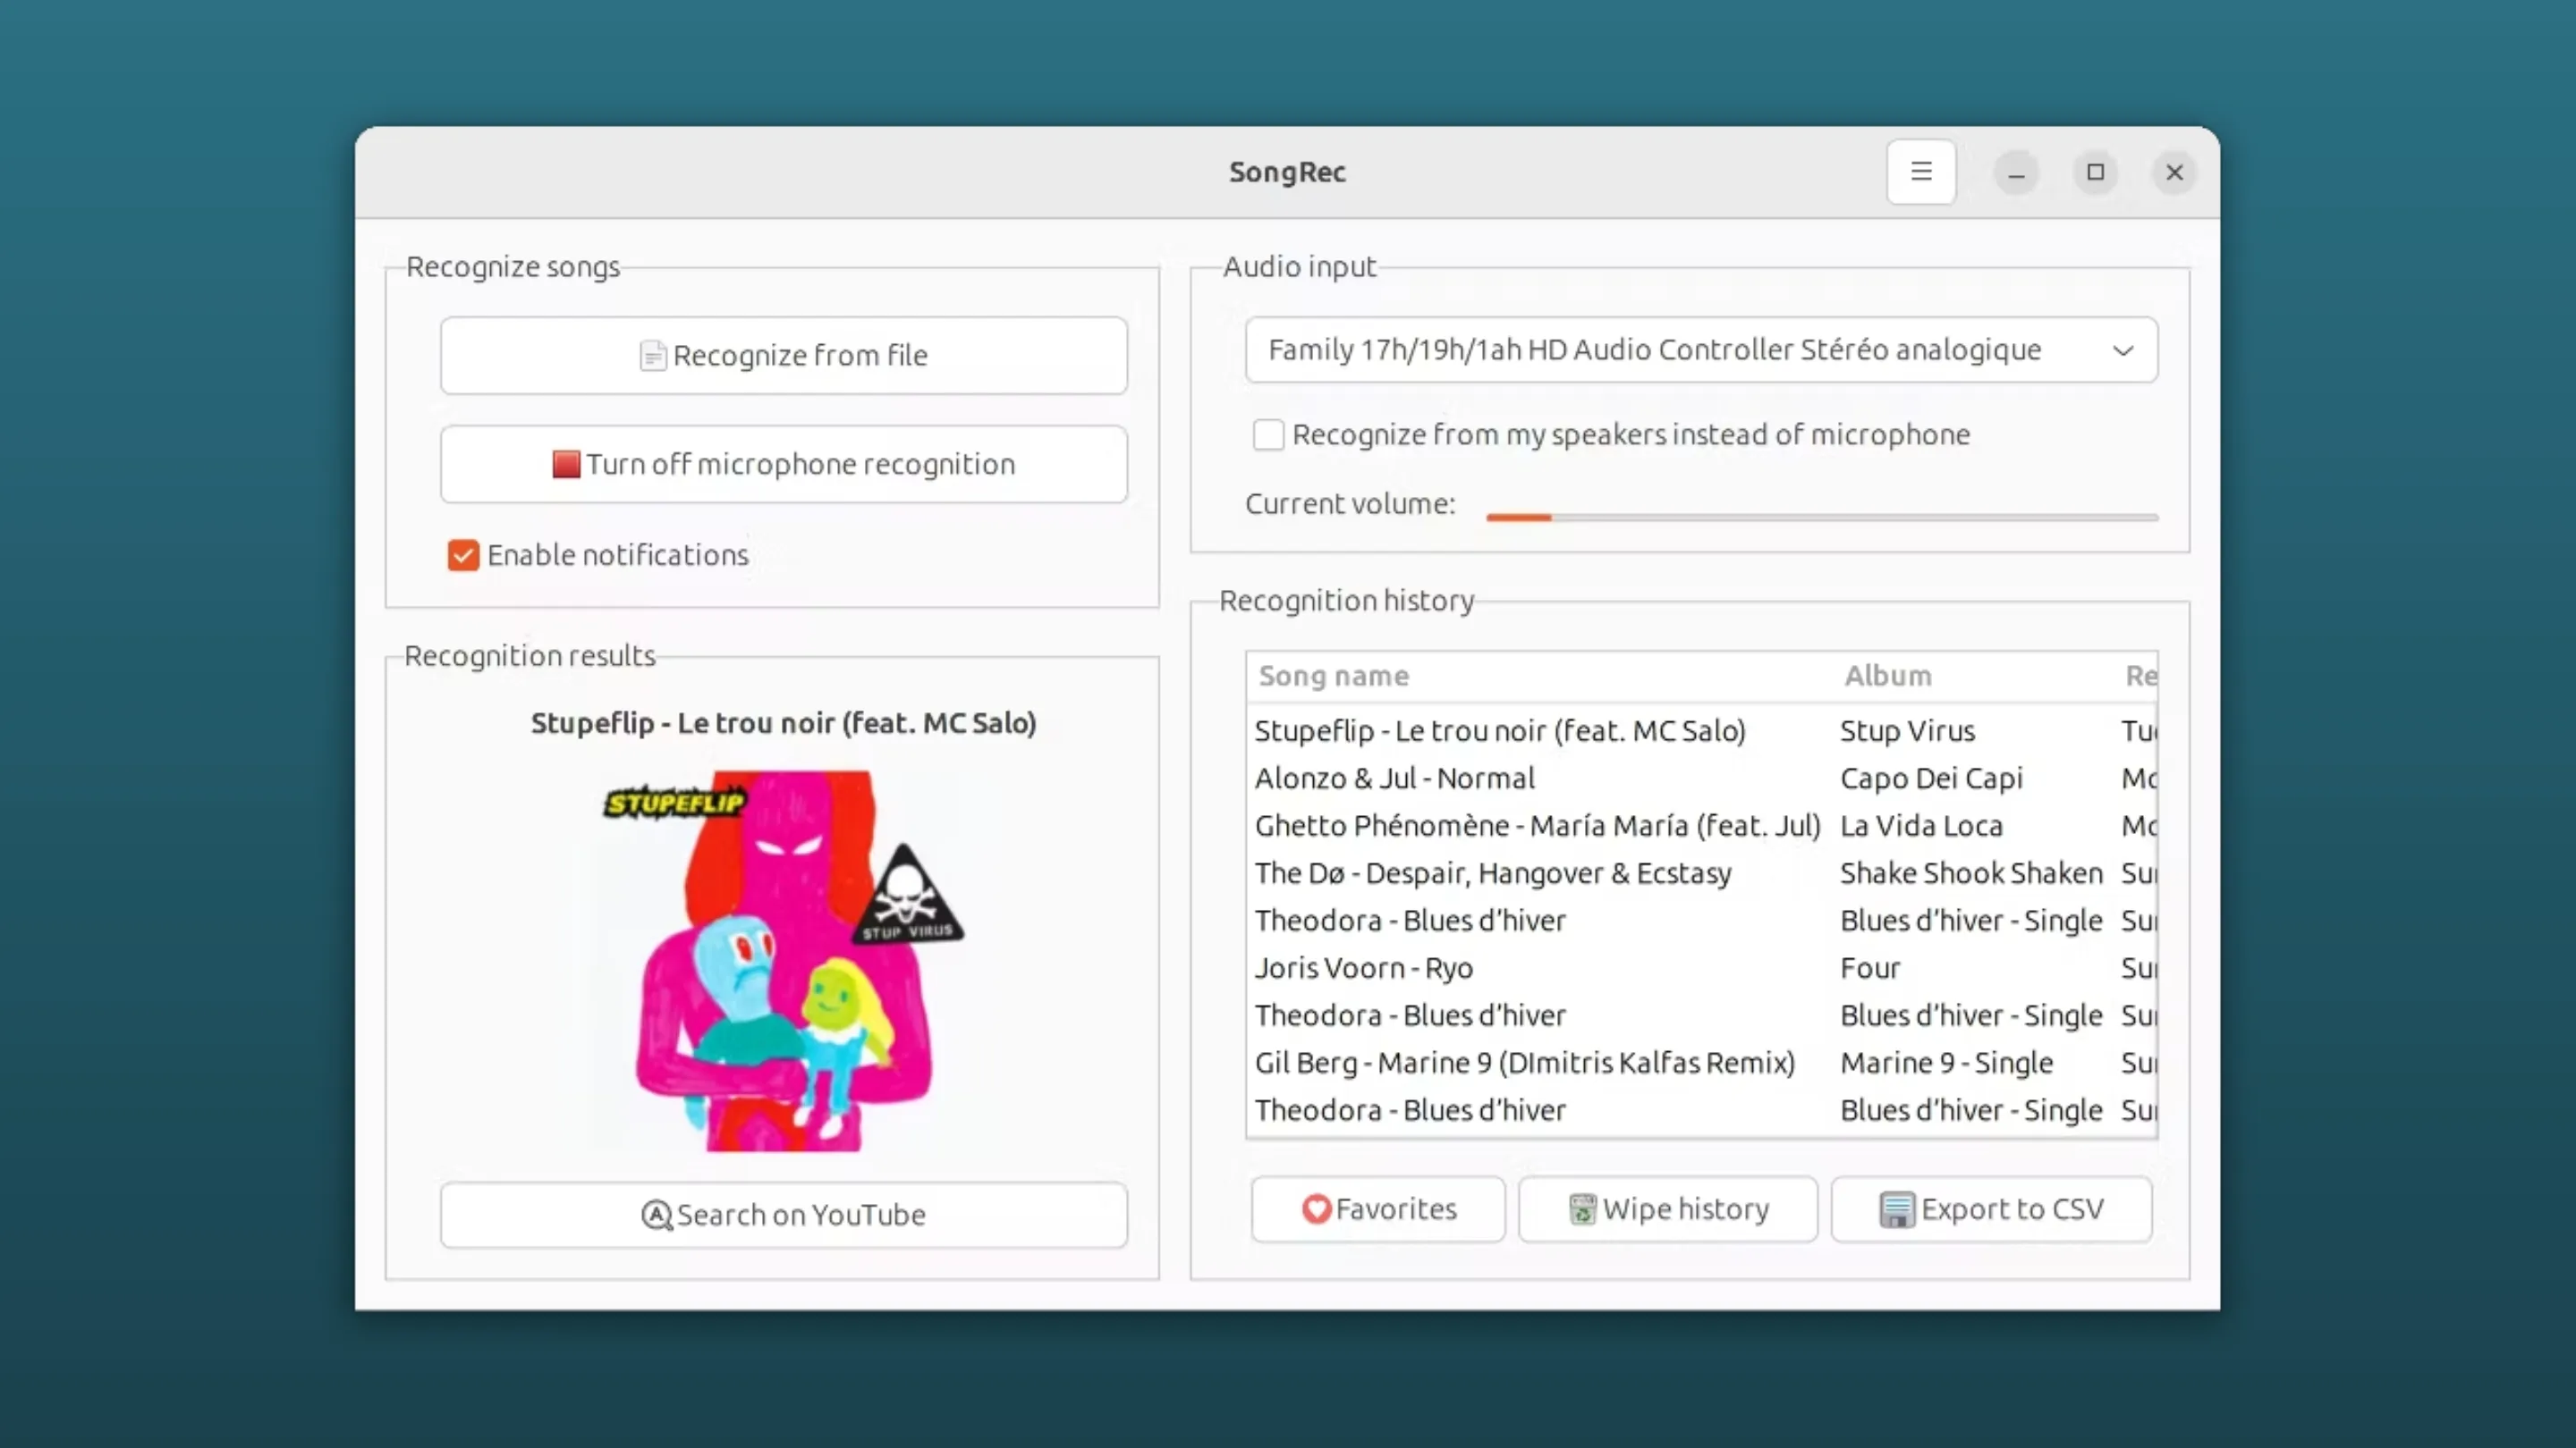Click the floppy disk icon for Export to CSV
2576x1448 pixels.
coord(1898,1209)
